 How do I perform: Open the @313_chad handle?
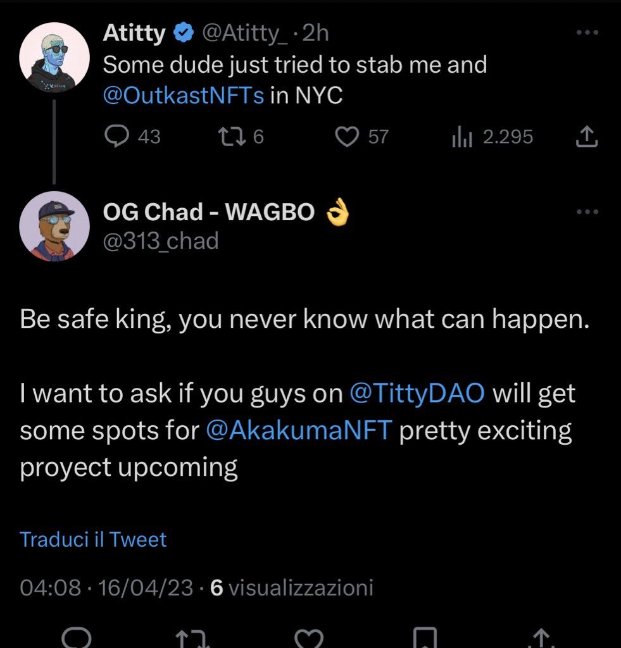coord(161,241)
